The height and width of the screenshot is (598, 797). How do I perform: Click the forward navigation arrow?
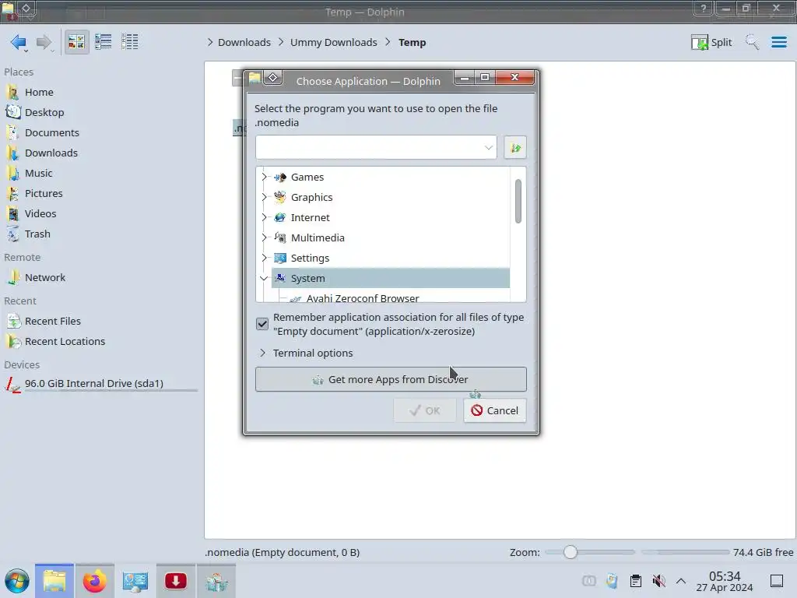coord(44,42)
